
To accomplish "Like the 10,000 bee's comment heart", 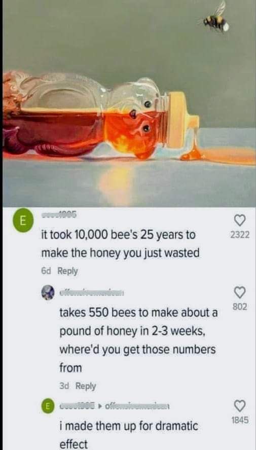I will (240, 220).
